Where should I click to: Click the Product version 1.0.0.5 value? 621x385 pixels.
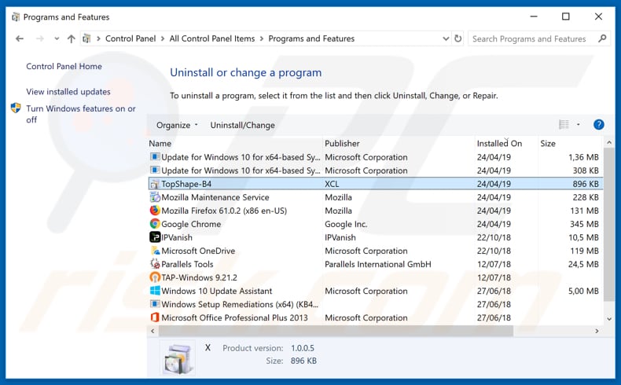(x=302, y=348)
